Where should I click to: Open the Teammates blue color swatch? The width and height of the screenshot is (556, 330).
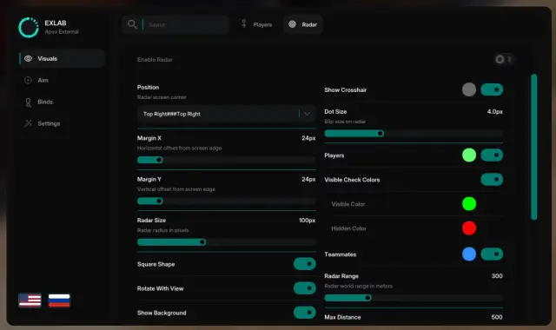coord(469,254)
